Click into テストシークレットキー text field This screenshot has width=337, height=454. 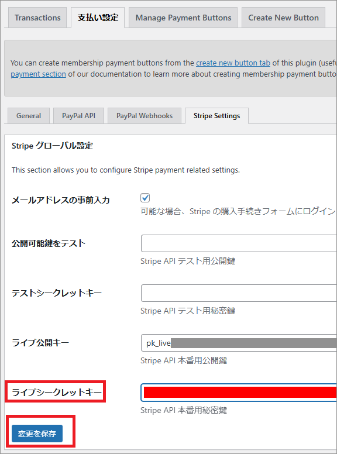click(239, 293)
